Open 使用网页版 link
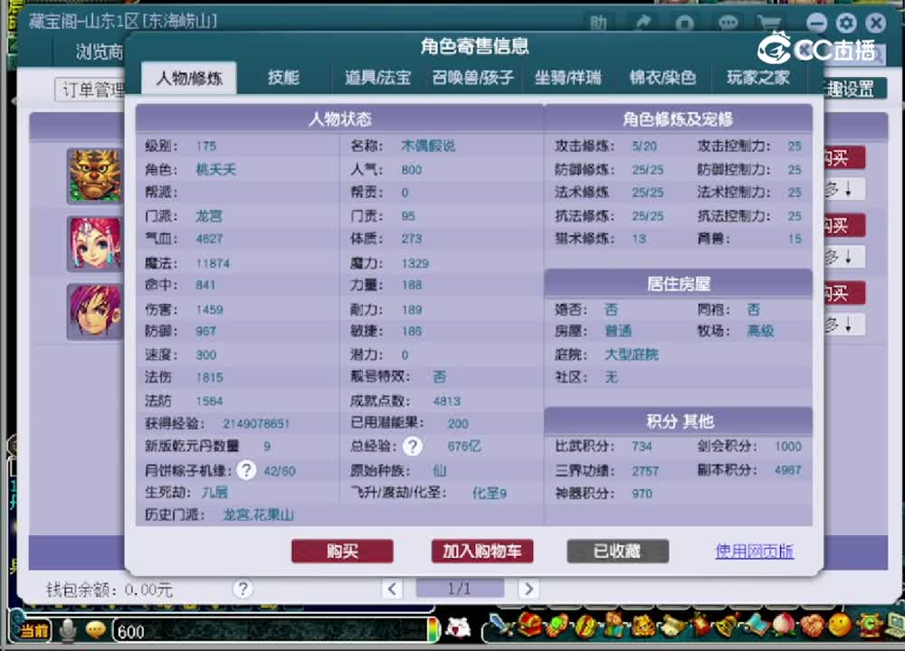This screenshot has width=905, height=651. click(754, 551)
